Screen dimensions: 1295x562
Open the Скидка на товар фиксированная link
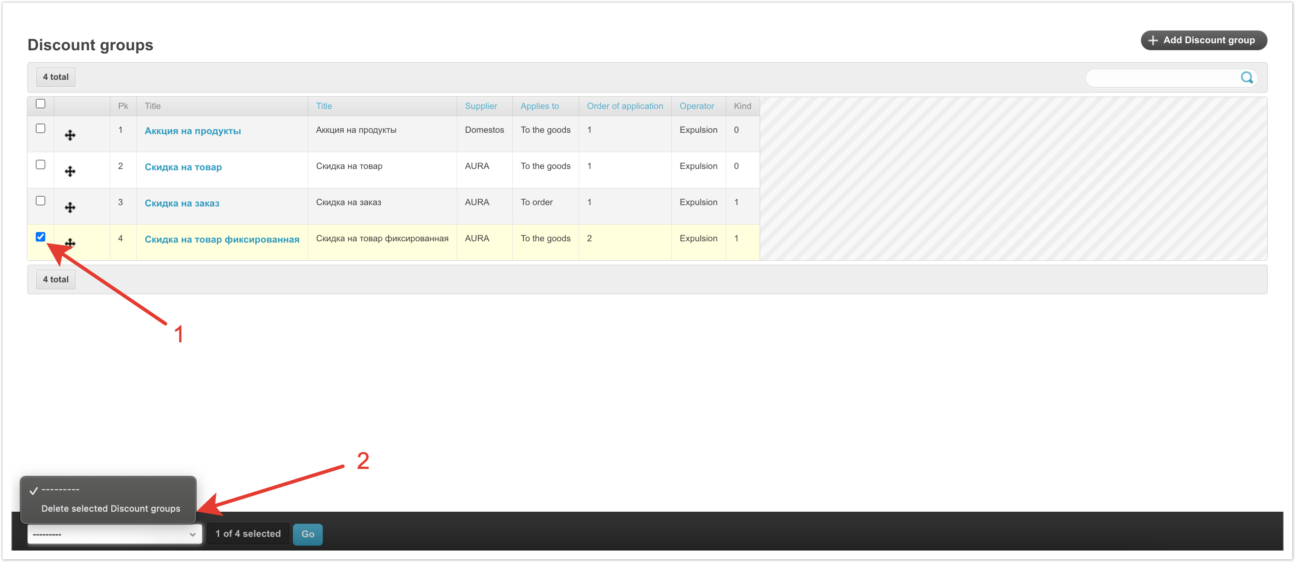[x=222, y=240]
